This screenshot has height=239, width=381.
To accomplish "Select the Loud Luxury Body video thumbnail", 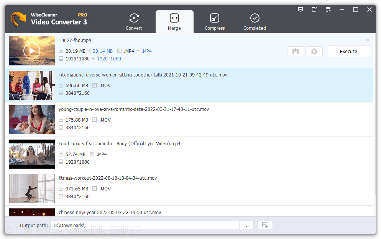I will pos(32,154).
